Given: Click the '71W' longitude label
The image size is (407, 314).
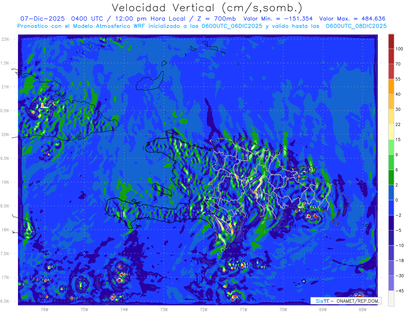Looking at the screenshot, I should coord(243,309).
